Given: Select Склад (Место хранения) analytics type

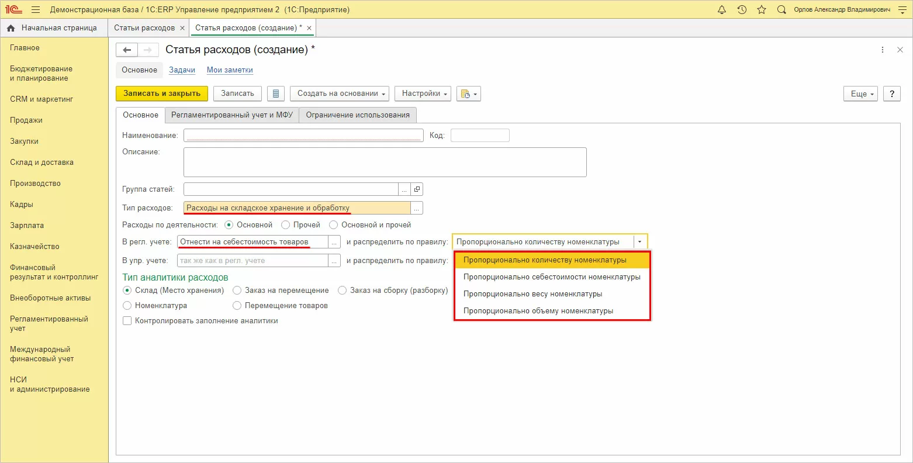Looking at the screenshot, I should tap(127, 291).
